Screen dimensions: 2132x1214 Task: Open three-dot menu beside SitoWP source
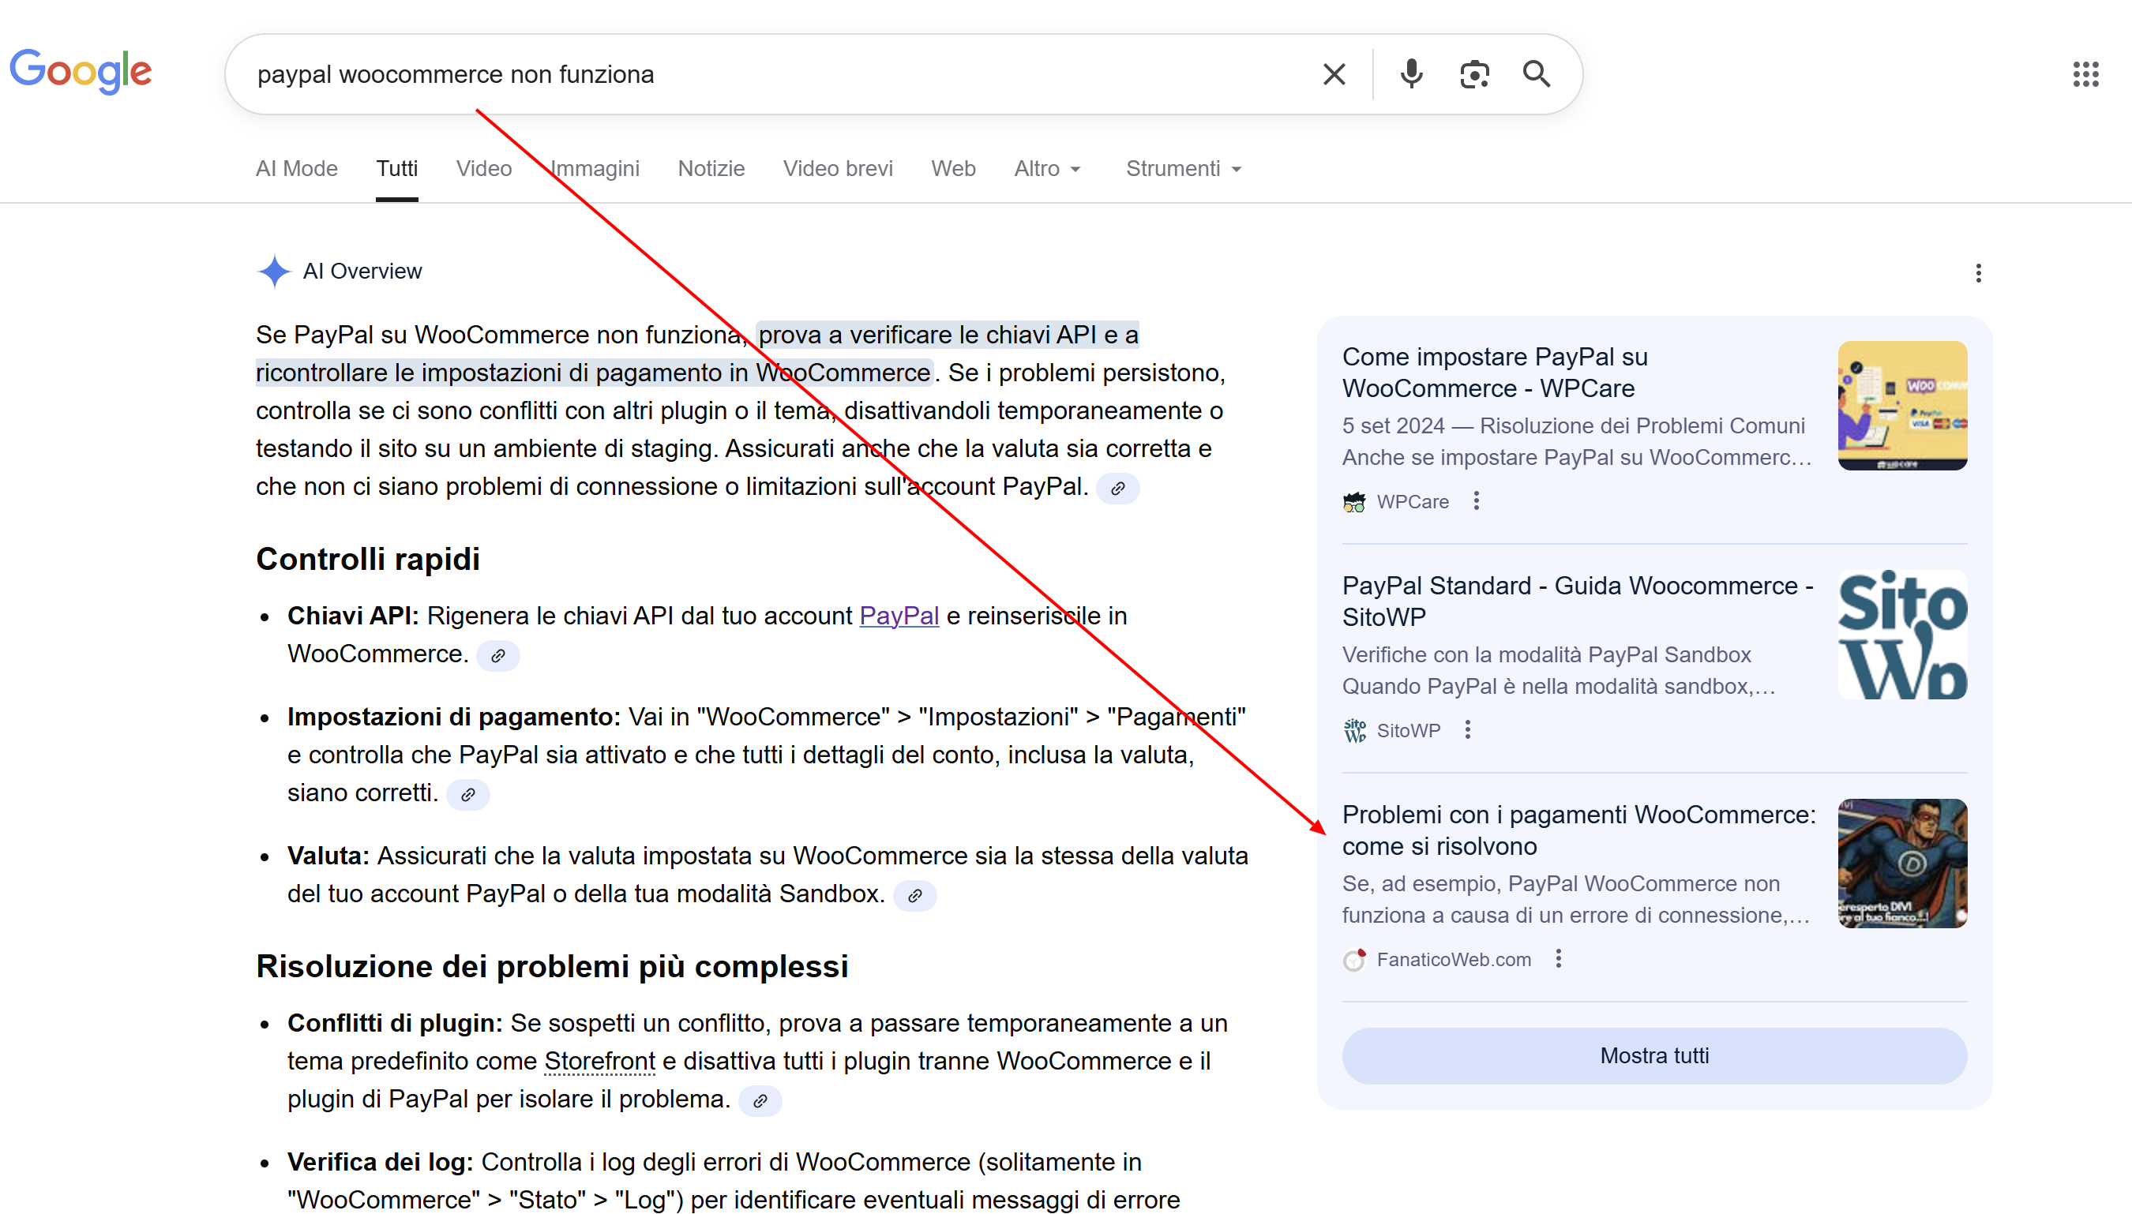point(1468,729)
